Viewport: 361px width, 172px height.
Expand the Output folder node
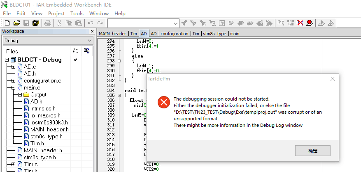coord(20,94)
